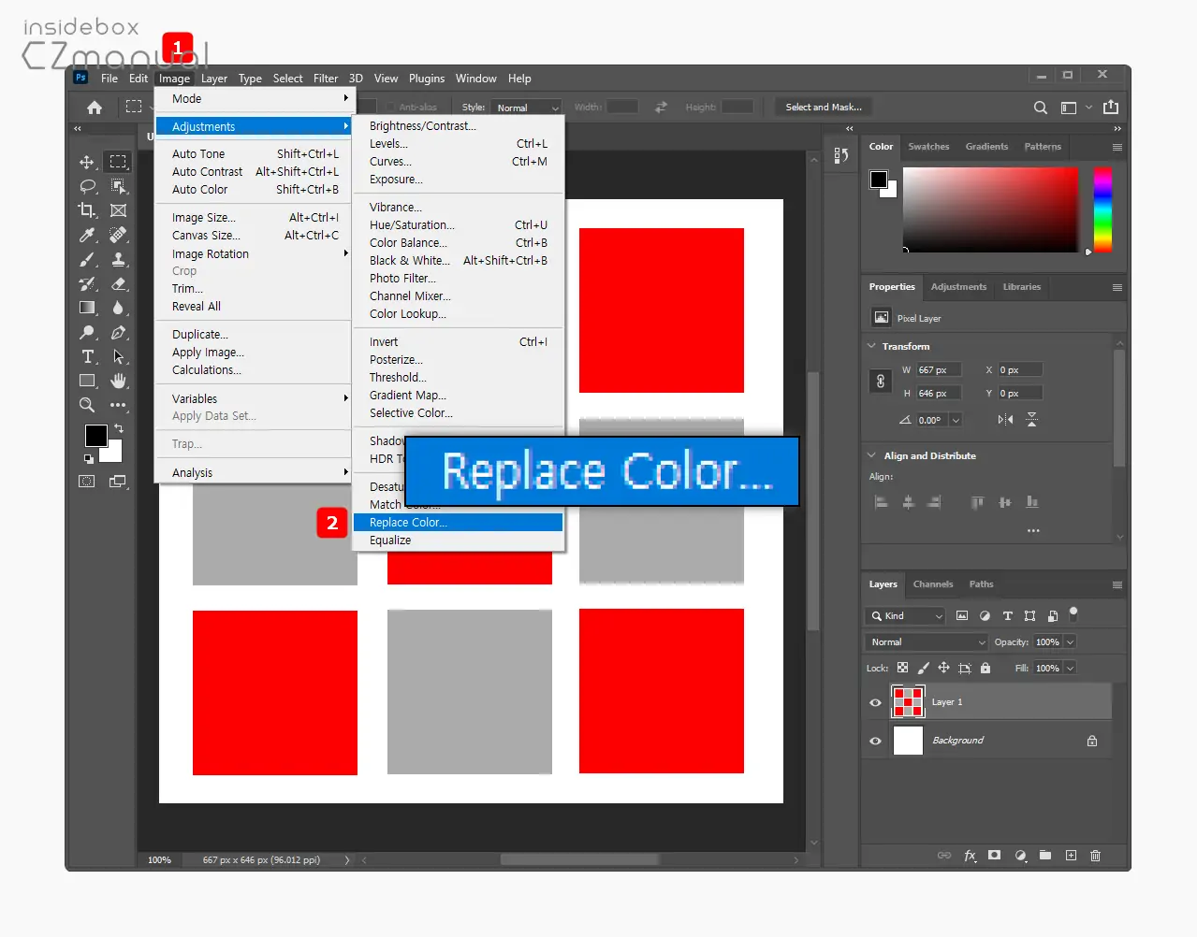Choose Image Size menu item
The width and height of the screenshot is (1197, 937).
253,218
